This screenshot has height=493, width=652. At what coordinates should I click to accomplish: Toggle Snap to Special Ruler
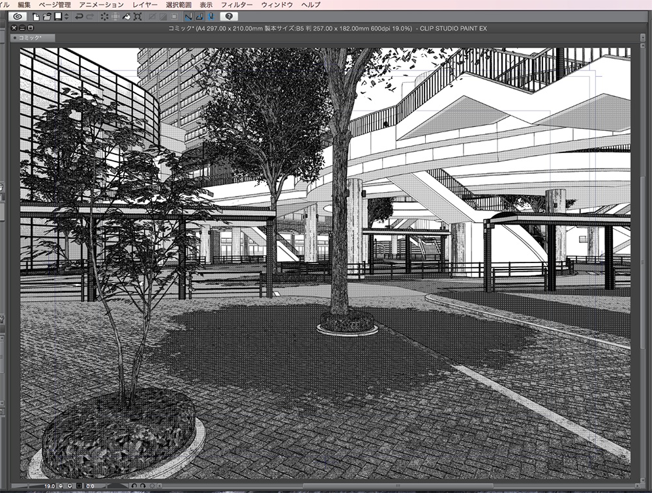[200, 17]
